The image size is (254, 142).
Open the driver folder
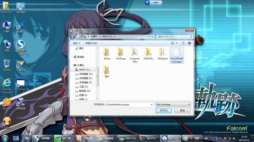(x=107, y=54)
